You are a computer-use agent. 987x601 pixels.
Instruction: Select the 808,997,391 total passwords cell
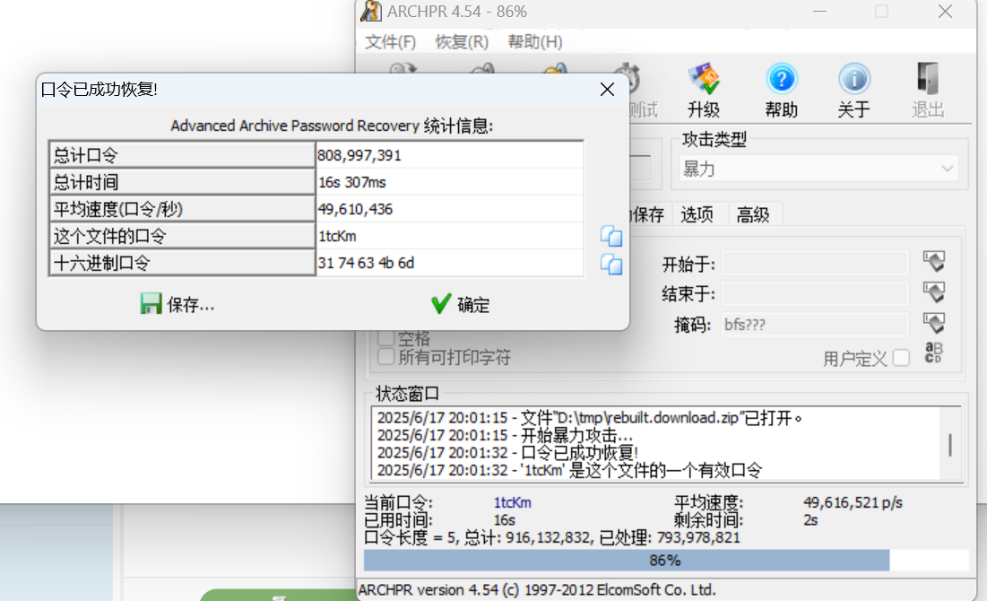pyautogui.click(x=449, y=155)
